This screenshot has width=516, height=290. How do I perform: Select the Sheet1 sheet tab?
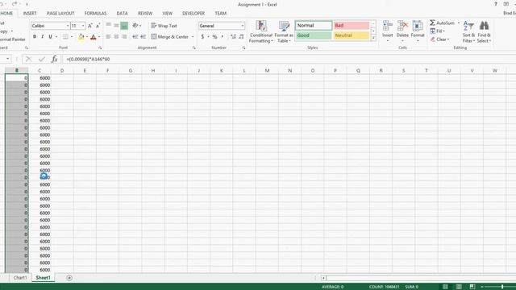pos(43,278)
